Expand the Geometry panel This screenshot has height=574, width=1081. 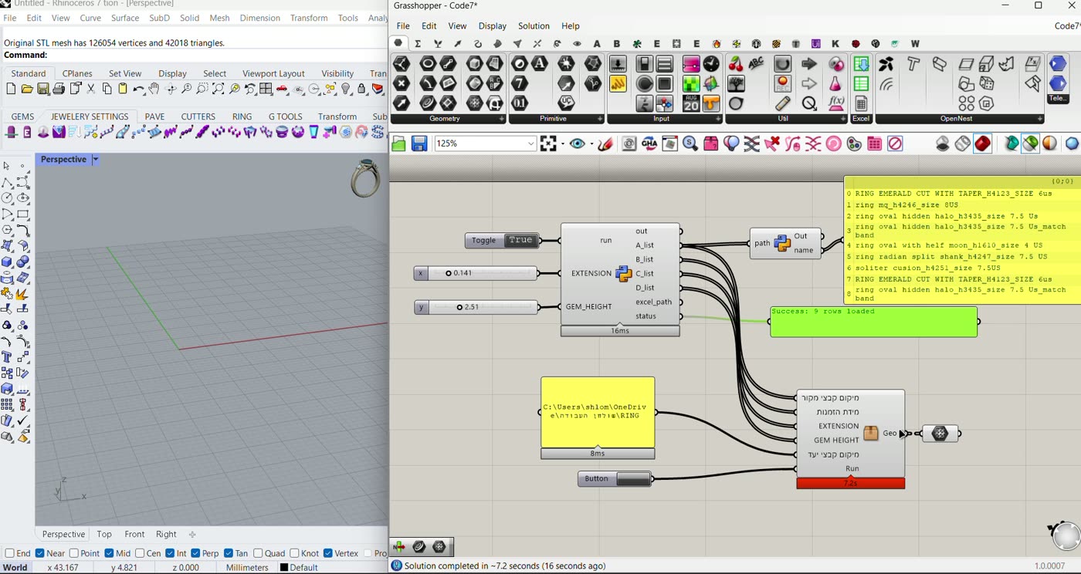click(501, 119)
